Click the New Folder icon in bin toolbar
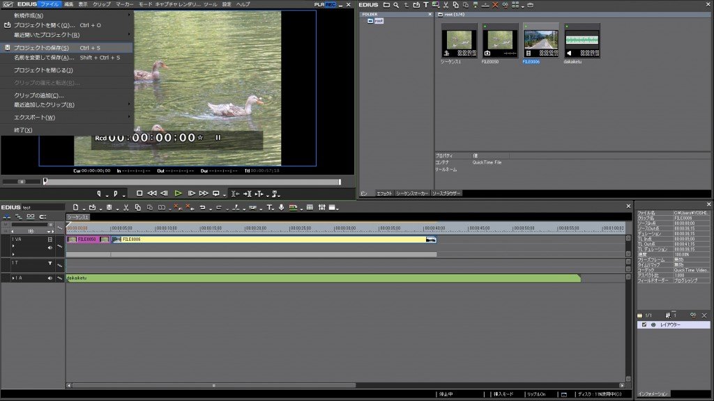The width and height of the screenshot is (714, 401). pyautogui.click(x=386, y=5)
